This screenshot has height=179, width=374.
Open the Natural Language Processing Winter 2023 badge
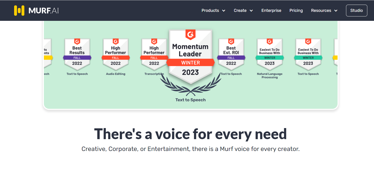(270, 55)
